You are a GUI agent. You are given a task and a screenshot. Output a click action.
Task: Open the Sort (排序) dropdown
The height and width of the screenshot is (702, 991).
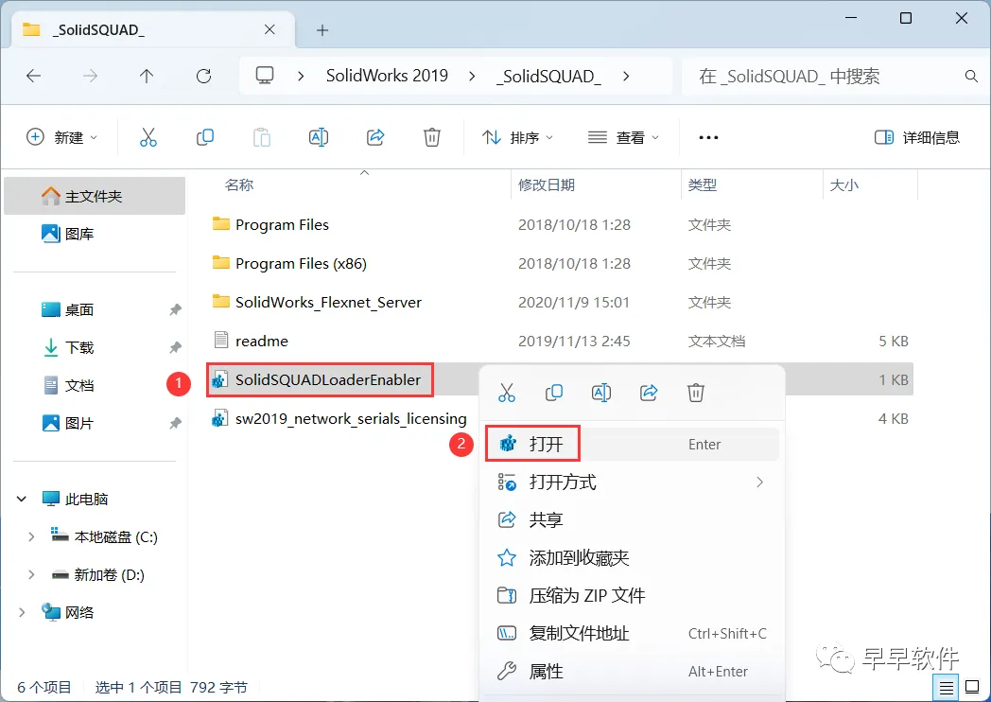click(517, 137)
